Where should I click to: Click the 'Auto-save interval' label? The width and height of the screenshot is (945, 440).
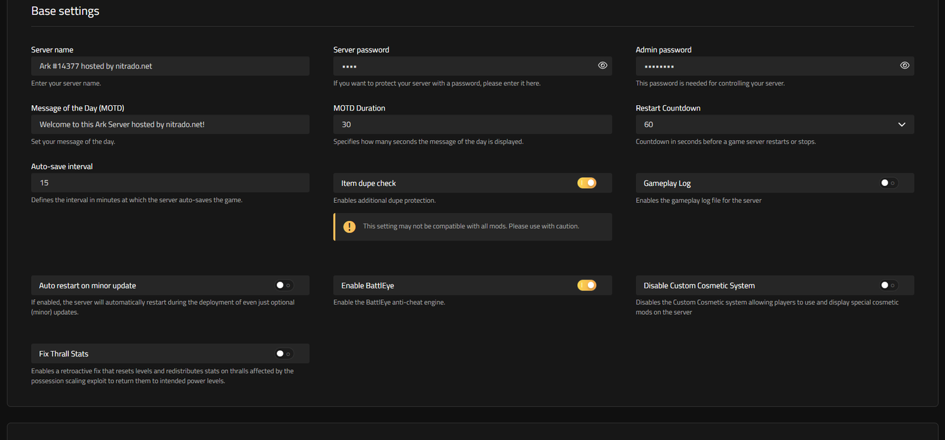click(x=62, y=166)
